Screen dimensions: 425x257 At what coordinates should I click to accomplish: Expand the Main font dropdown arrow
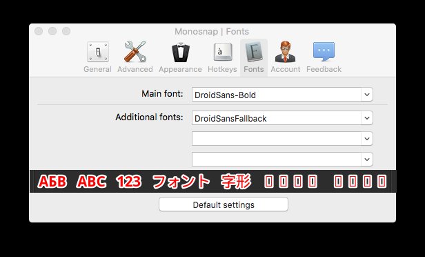367,95
